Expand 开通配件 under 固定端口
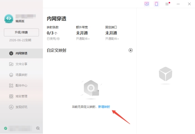Viewport: 195px width, 134px height. pos(112,39)
